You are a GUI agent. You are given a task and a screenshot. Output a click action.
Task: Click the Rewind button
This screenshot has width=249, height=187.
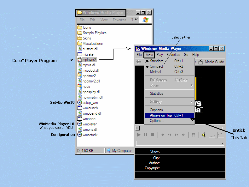[169, 135]
